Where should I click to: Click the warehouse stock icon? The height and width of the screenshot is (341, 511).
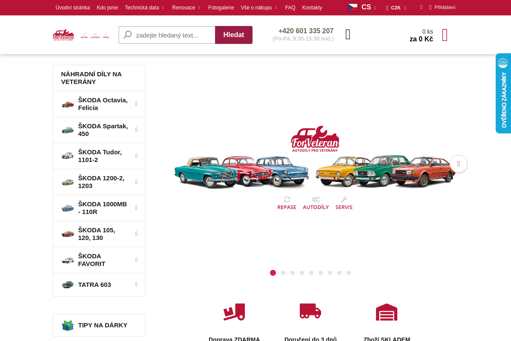[387, 312]
